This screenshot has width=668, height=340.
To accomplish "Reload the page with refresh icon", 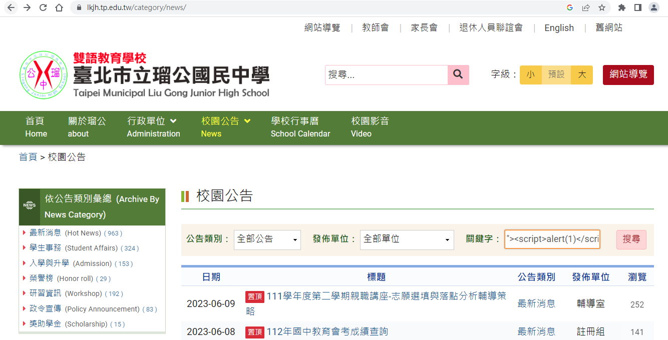I will pos(43,7).
